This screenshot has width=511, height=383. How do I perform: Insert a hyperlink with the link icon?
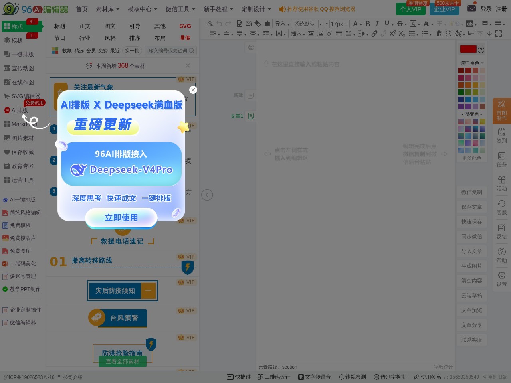[x=374, y=34]
